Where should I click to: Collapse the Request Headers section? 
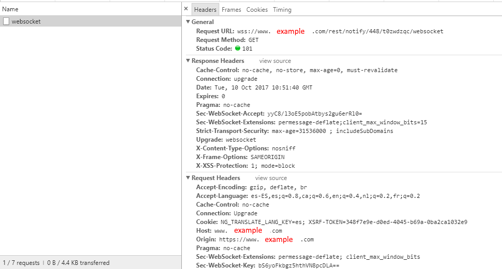[188, 178]
